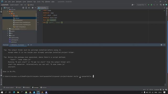This screenshot has height=94, width=168.
Task: Open terminal tabs chevron dropdown
Action: (31, 45)
